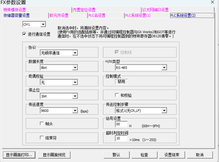Expand the 协议 protocol dropdown
The width and height of the screenshot is (219, 162).
pos(75,53)
